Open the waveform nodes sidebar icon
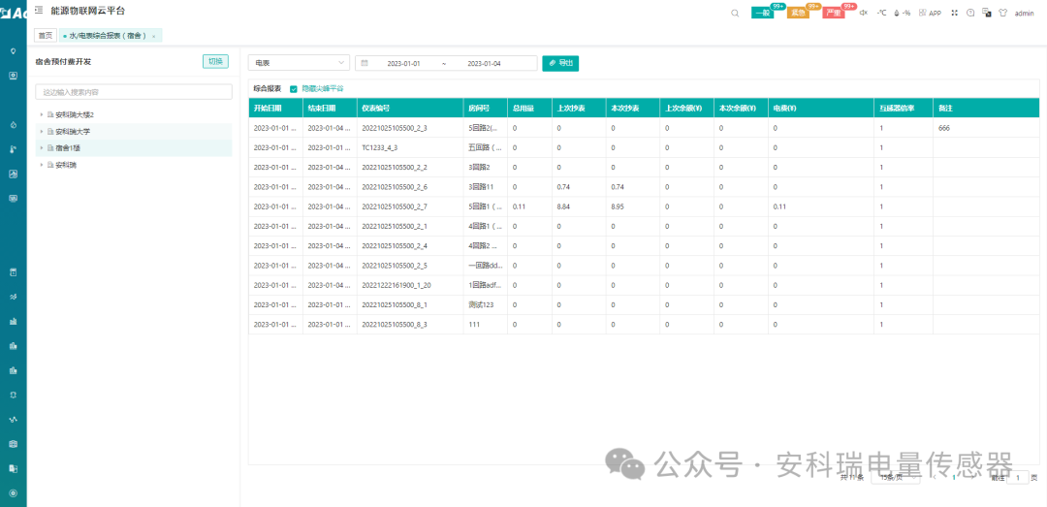 (x=13, y=420)
